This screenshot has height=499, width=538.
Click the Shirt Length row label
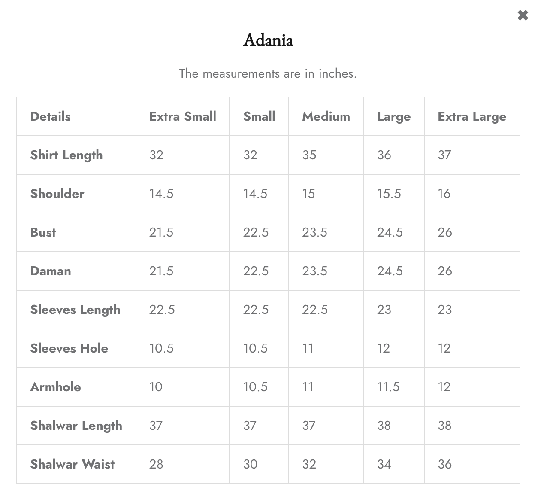pyautogui.click(x=66, y=155)
